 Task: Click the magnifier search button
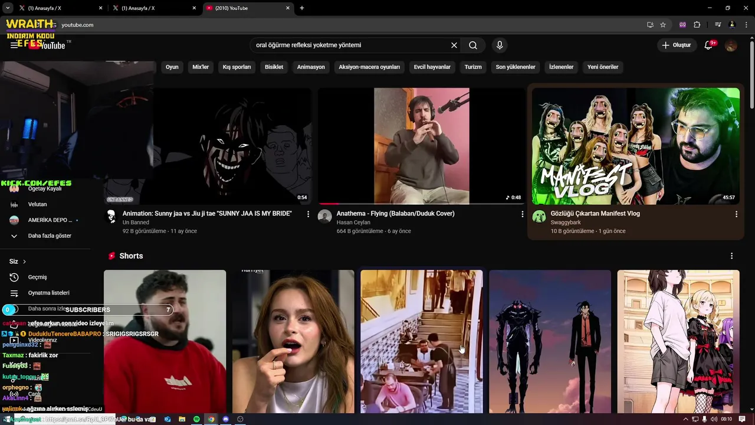click(473, 45)
